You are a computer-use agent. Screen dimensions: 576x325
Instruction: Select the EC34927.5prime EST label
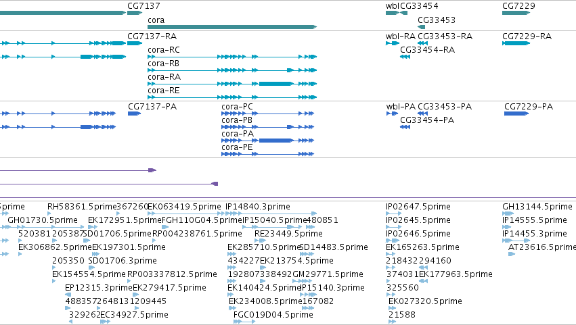click(134, 315)
